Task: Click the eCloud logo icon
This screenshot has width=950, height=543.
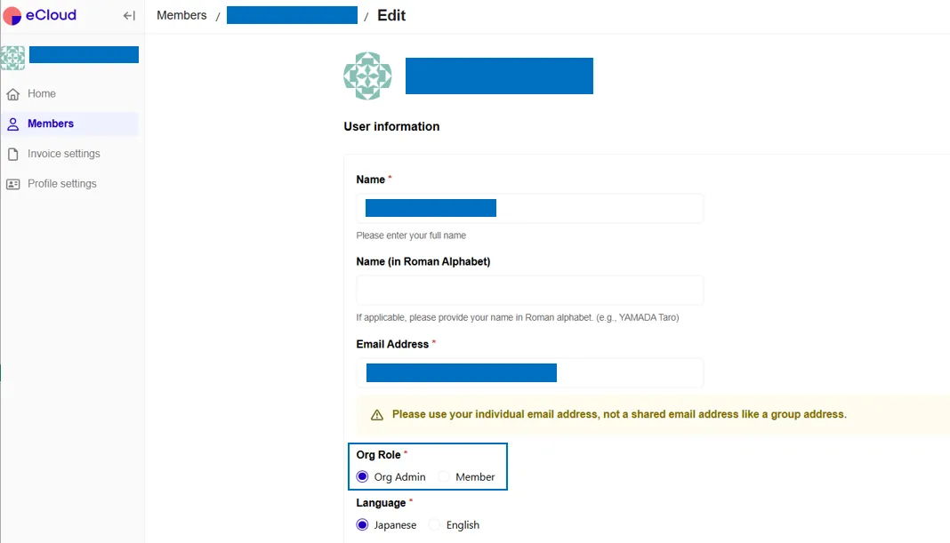Action: pyautogui.click(x=13, y=15)
